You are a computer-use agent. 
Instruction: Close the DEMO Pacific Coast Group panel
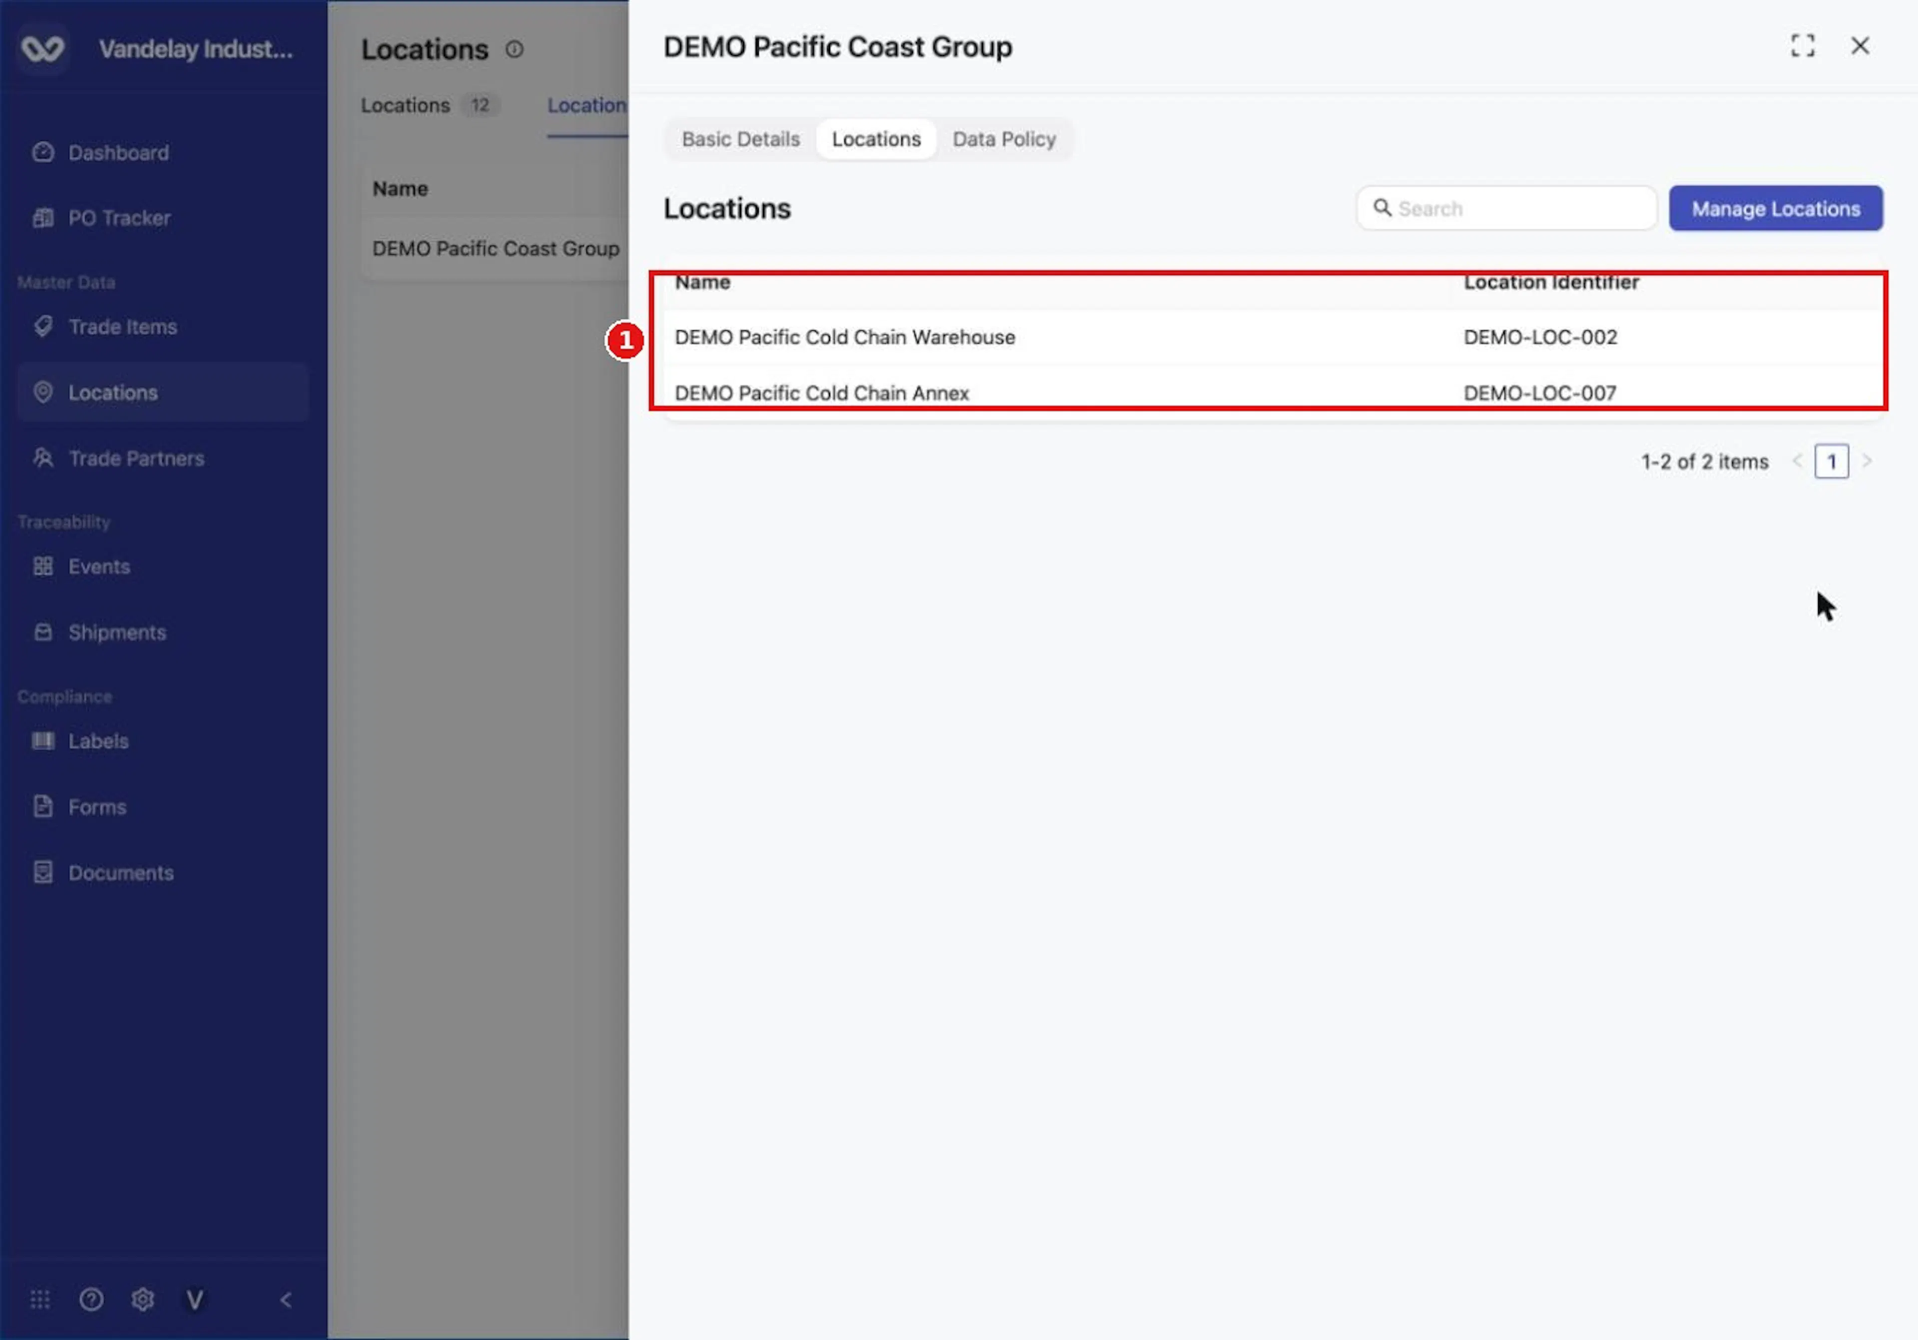tap(1861, 46)
